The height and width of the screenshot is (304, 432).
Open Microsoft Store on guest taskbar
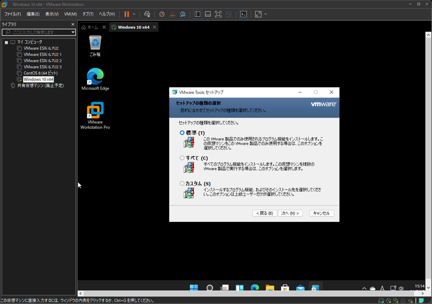[285, 287]
